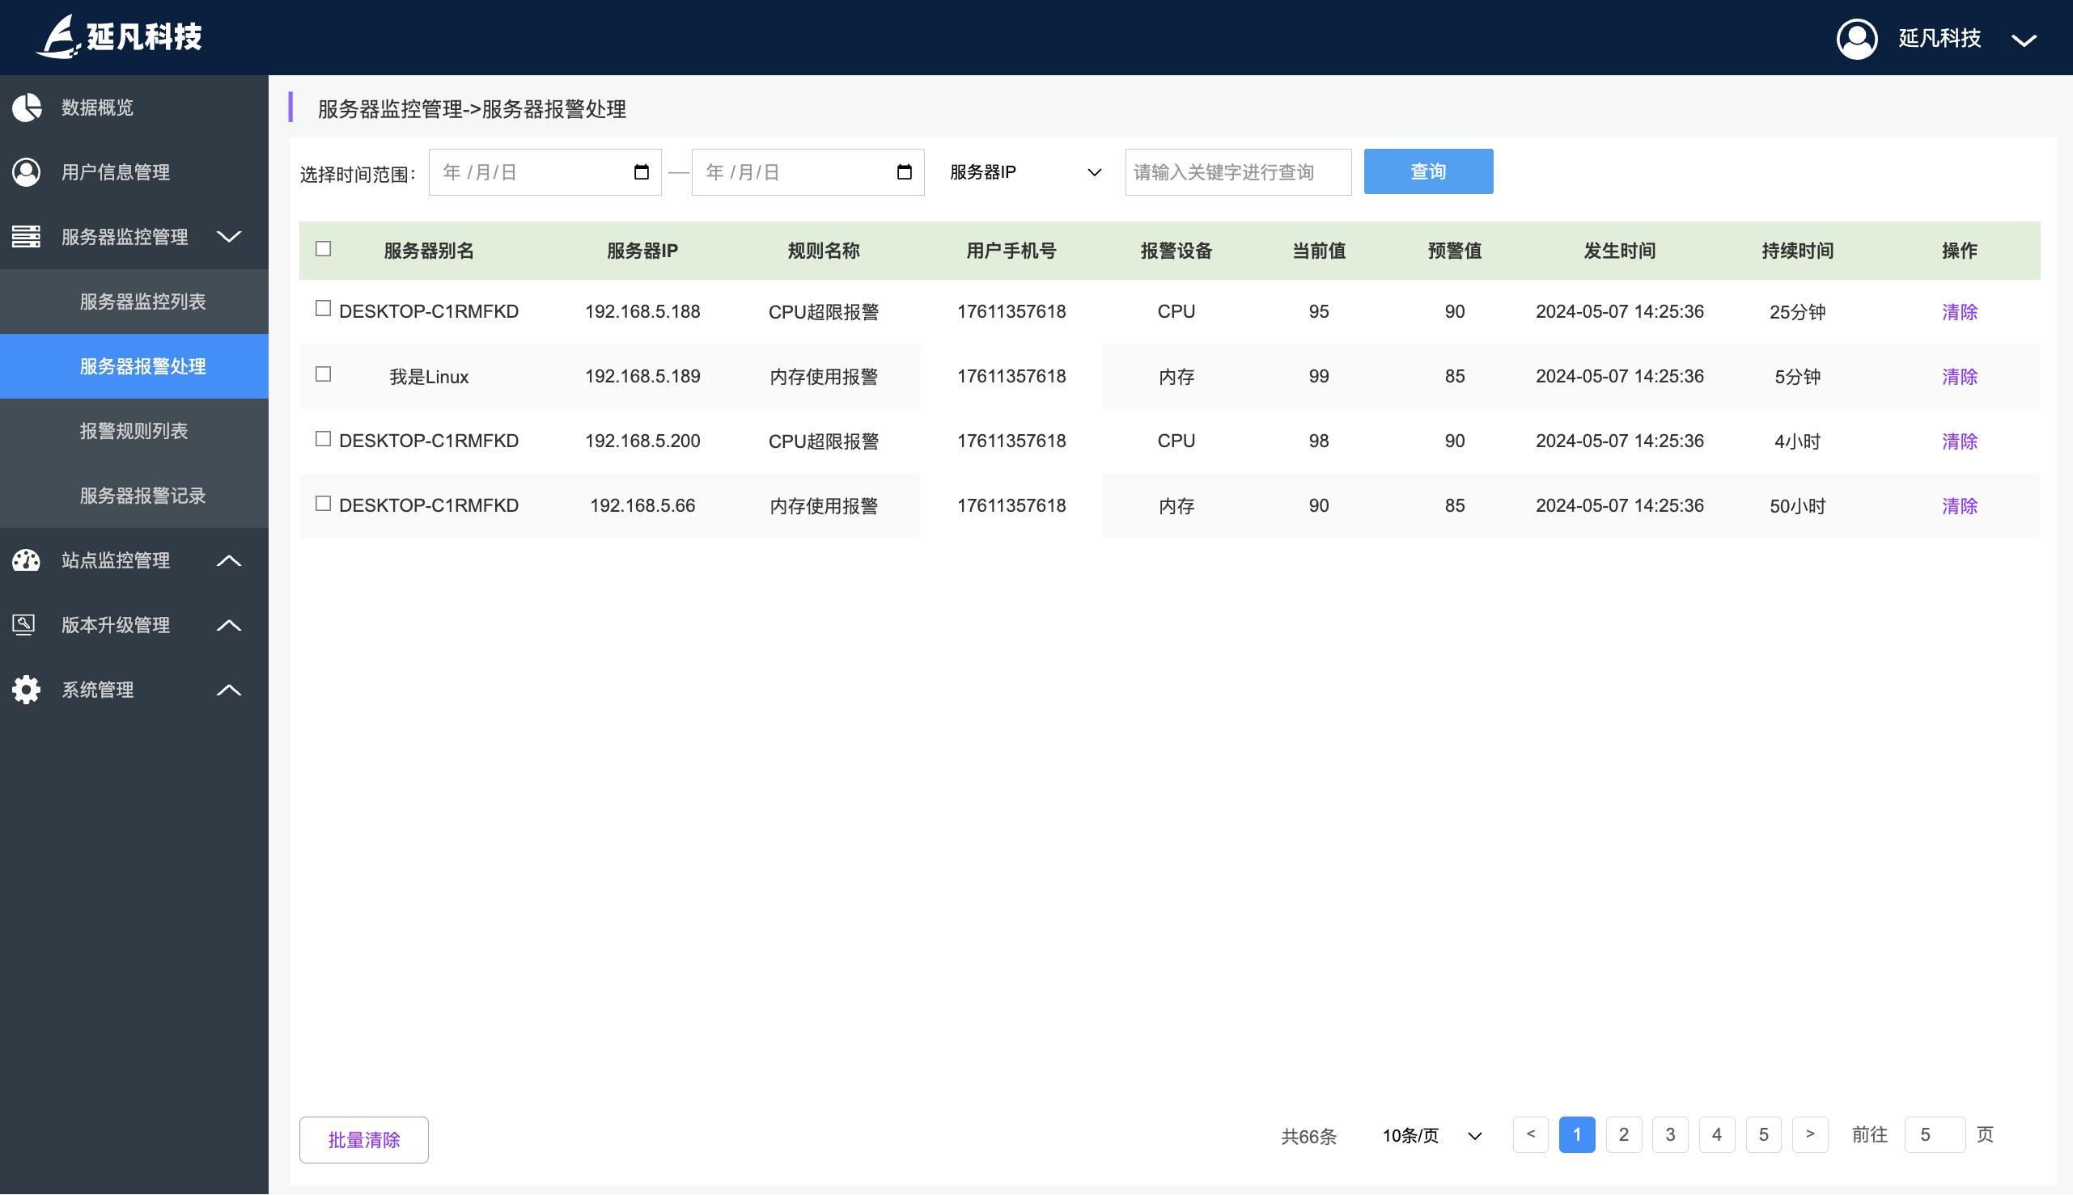Check the checkbox for 192.168.5.66 row

[x=324, y=504]
